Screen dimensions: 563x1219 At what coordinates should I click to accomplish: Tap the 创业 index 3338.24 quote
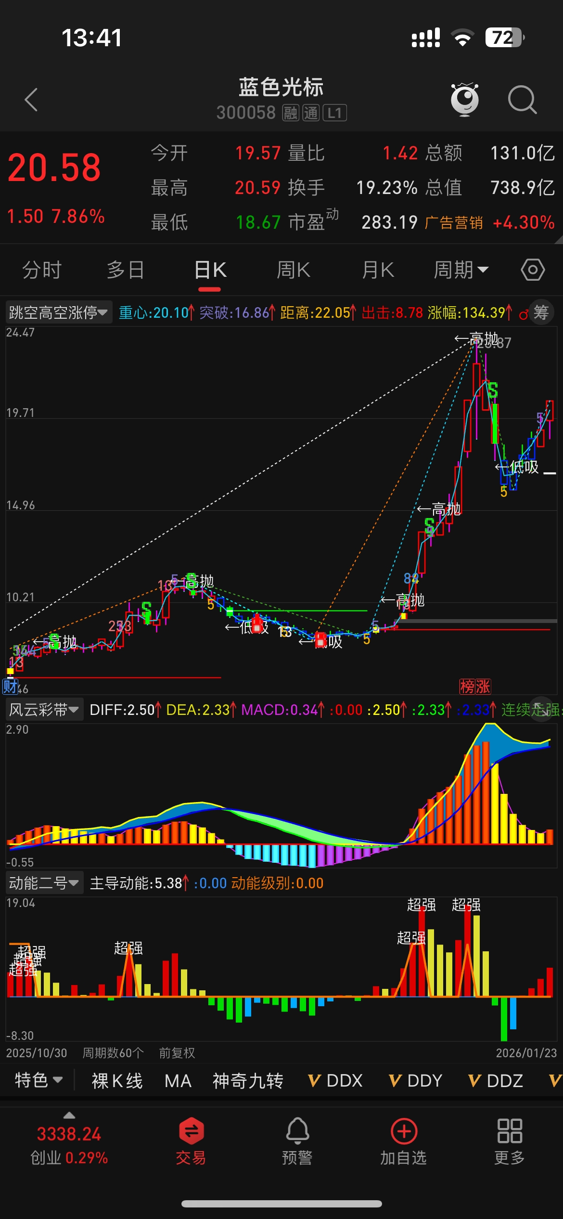(x=69, y=1145)
